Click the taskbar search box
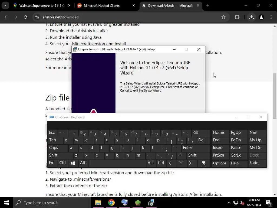 [x=52, y=203]
